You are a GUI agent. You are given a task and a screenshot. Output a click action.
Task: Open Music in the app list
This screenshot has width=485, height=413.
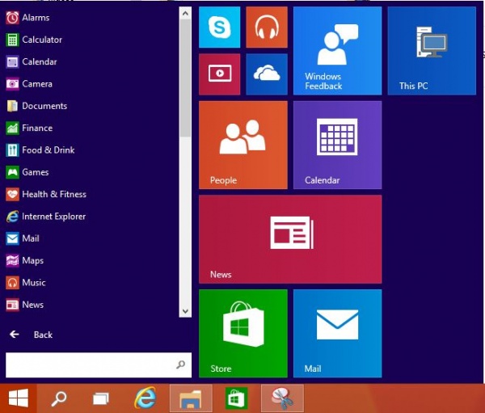click(x=26, y=283)
